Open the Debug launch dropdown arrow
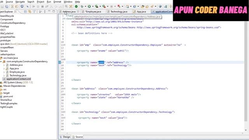This screenshot has width=249, height=140. (86, 7)
